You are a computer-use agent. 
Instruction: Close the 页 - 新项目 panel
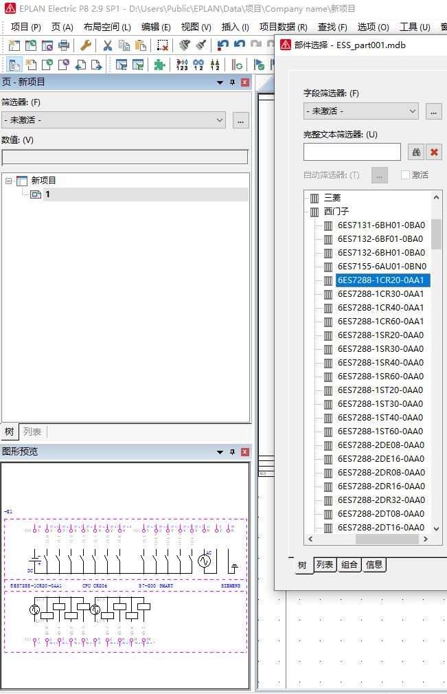[x=245, y=82]
